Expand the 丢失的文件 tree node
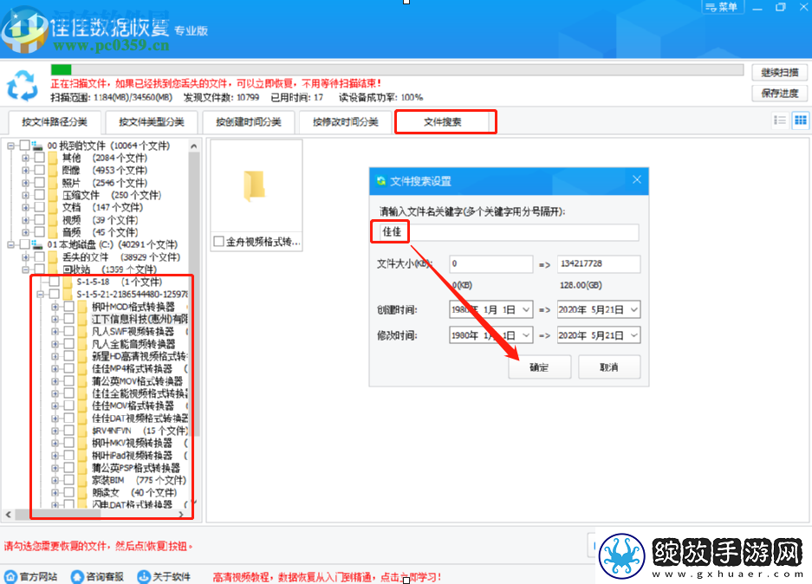This screenshot has width=812, height=584. pos(25,256)
